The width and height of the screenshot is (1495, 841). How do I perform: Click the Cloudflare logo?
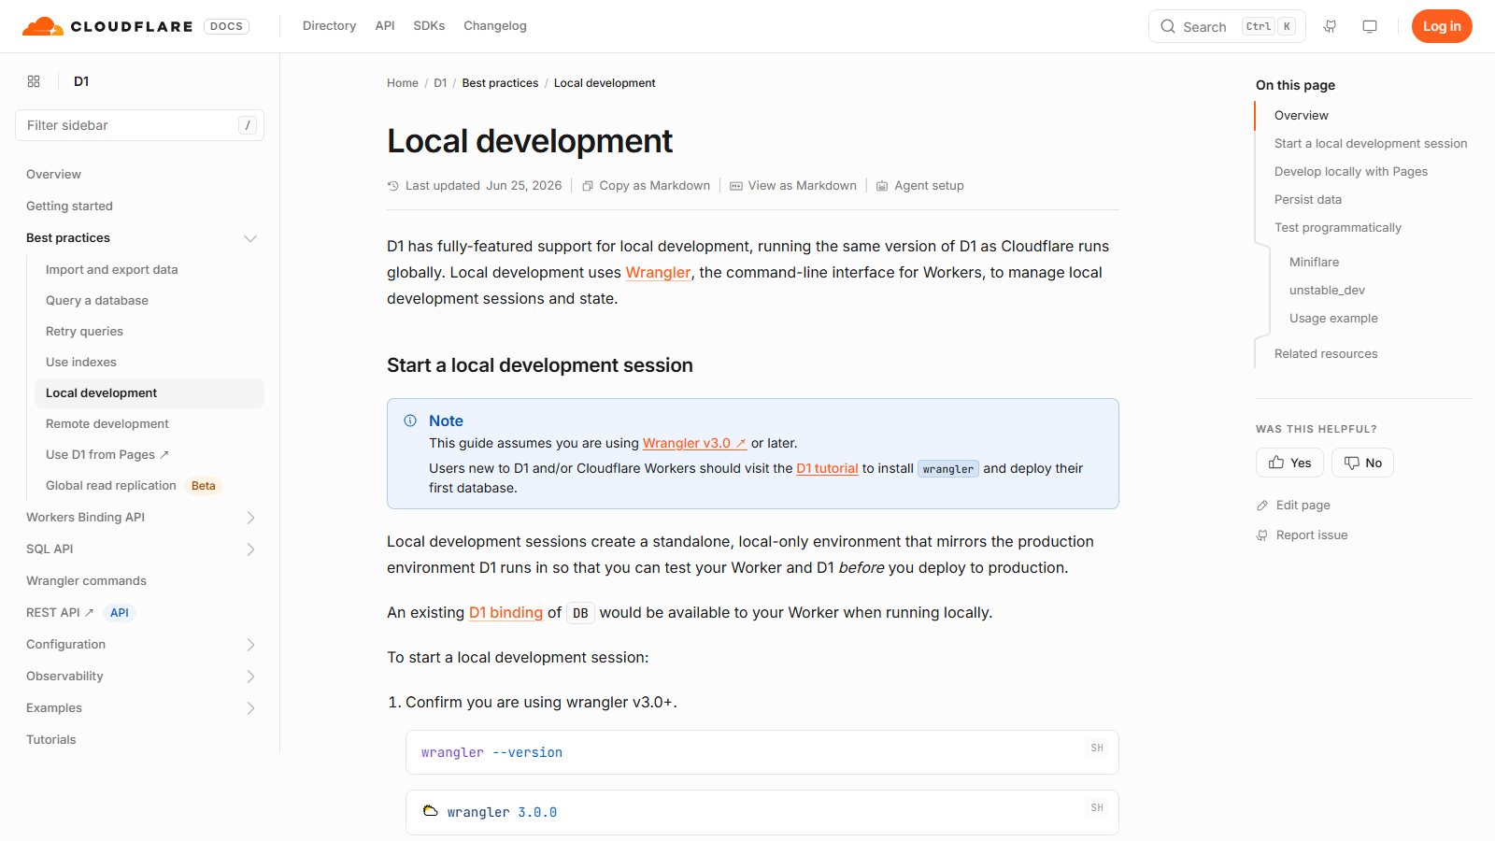107,26
